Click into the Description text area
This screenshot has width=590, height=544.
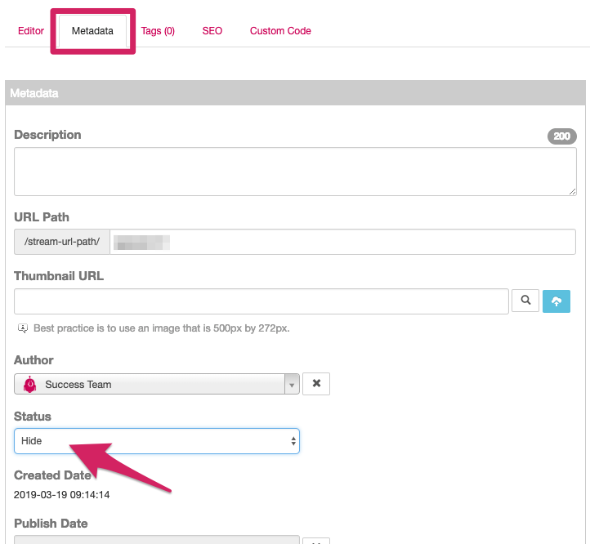pos(295,172)
